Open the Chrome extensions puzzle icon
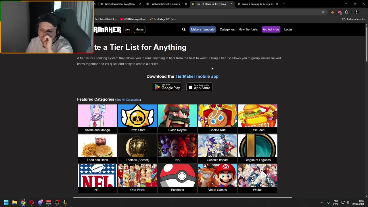 (347, 12)
